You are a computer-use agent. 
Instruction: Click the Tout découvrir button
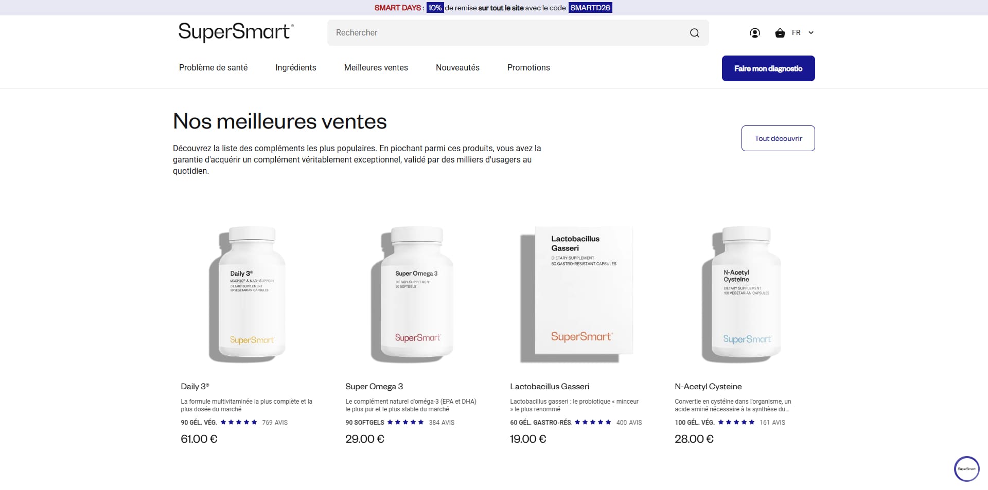(x=778, y=138)
